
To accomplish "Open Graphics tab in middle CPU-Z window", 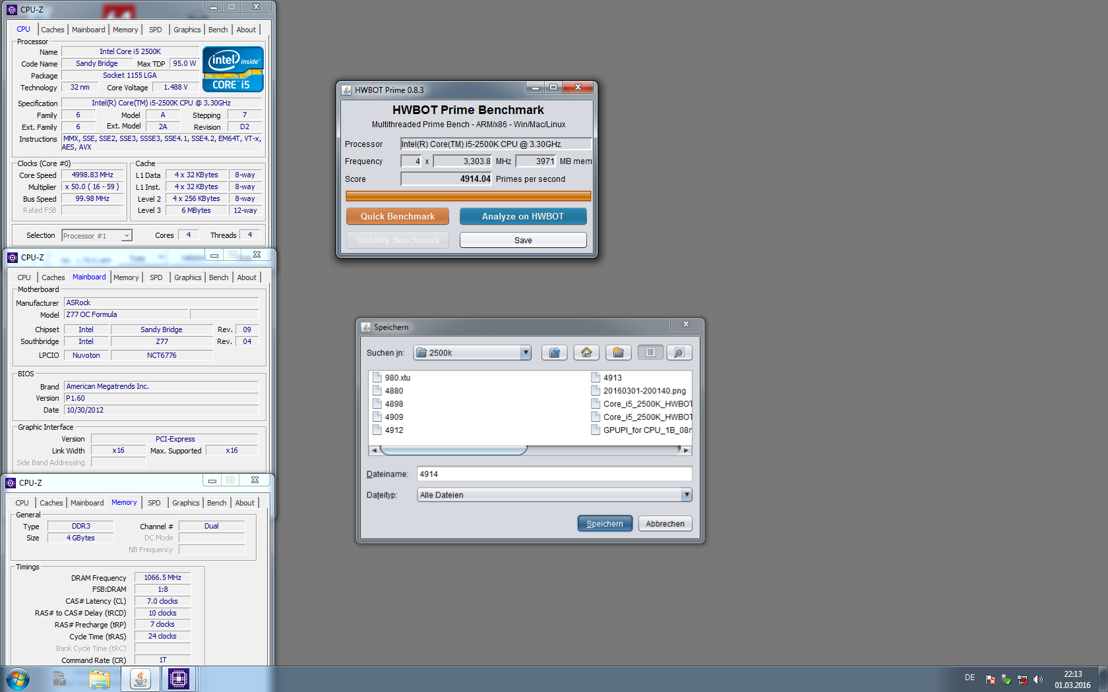I will point(188,277).
